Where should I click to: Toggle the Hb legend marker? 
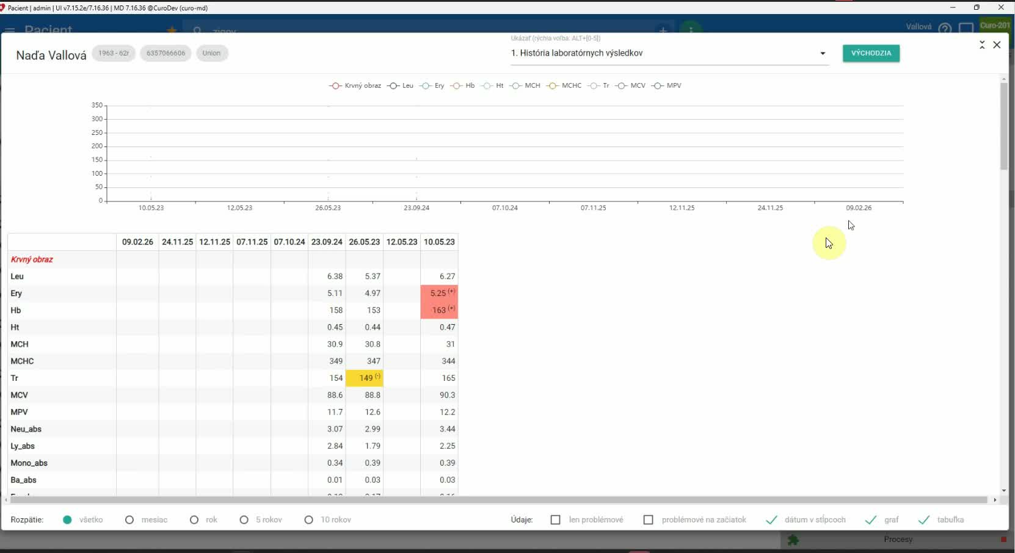point(463,86)
